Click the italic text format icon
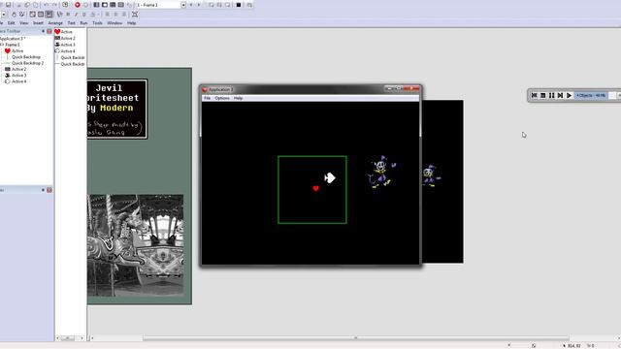 [76, 15]
